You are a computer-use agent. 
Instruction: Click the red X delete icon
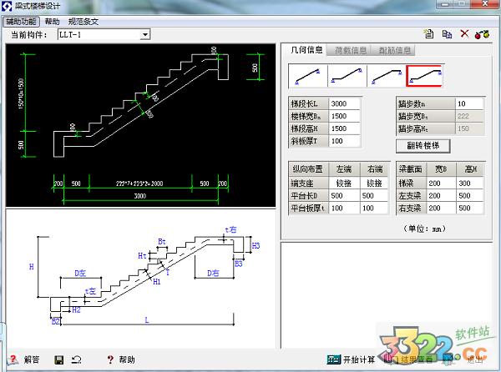464,33
